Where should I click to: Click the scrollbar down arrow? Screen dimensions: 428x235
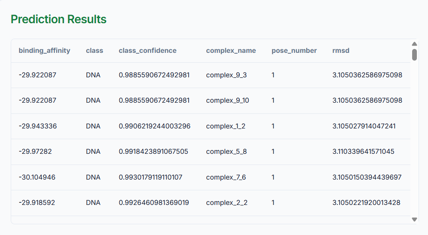pos(414,219)
